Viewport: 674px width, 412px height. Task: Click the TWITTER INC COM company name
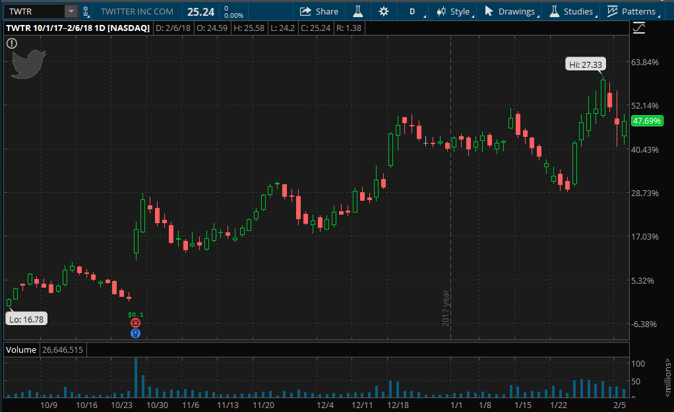[x=137, y=12]
